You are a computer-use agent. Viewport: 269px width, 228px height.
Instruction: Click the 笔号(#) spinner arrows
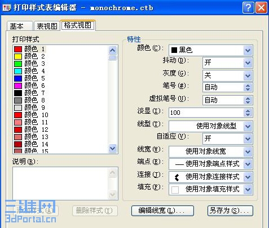248,87
